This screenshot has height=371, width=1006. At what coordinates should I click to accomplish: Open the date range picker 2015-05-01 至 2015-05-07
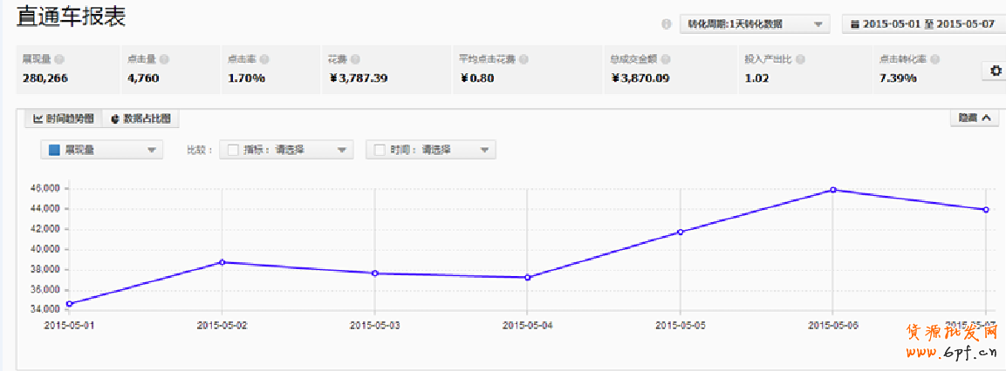click(x=921, y=24)
